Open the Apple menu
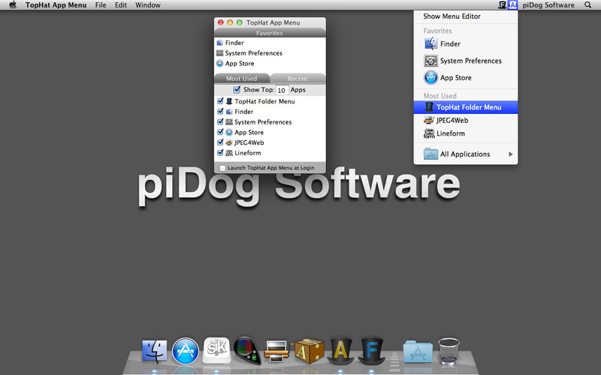 point(13,5)
